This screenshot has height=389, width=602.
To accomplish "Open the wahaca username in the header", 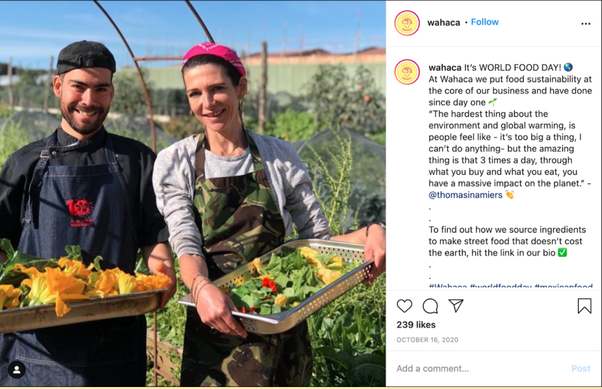I will click(443, 22).
